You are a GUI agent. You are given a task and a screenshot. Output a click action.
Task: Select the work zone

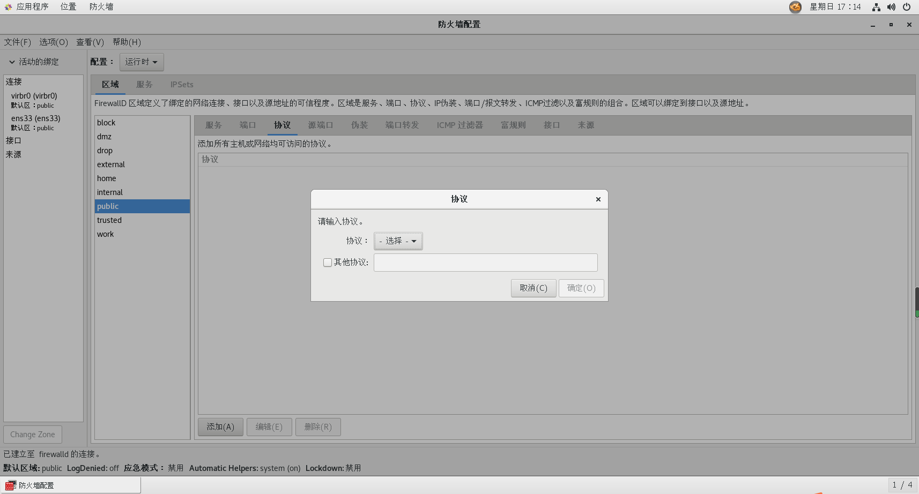(142, 234)
